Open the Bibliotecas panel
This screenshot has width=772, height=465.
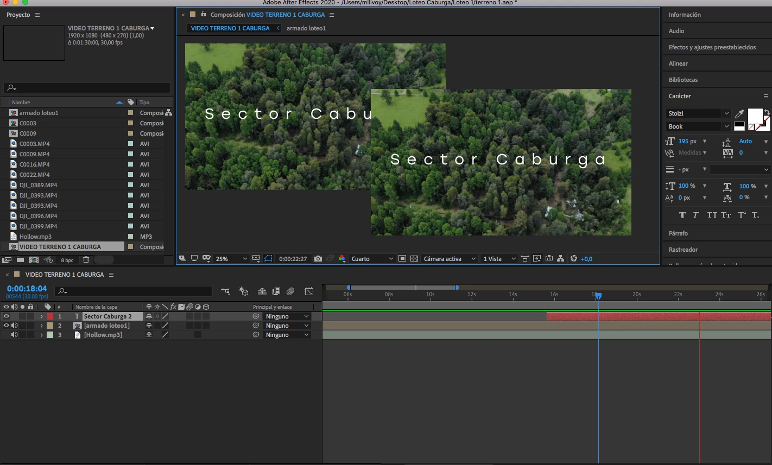(x=683, y=80)
